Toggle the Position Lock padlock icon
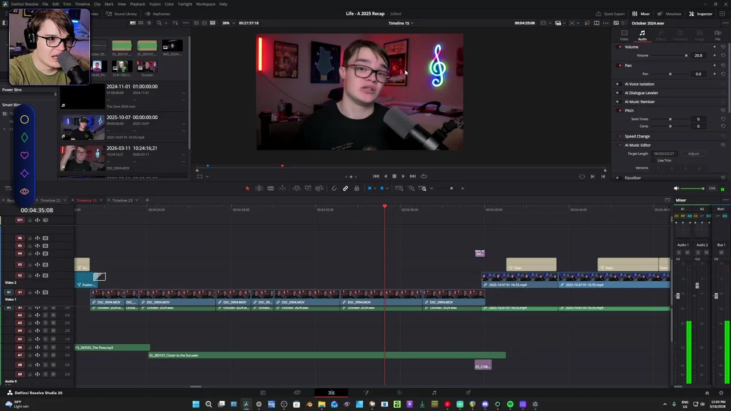The width and height of the screenshot is (731, 411). point(357,188)
